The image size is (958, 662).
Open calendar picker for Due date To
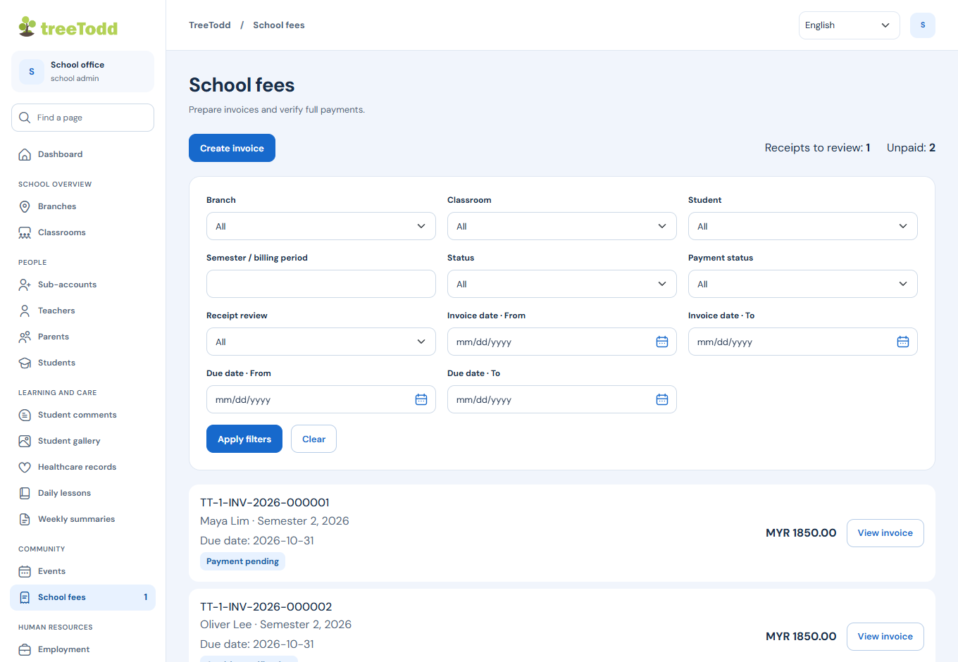(662, 399)
